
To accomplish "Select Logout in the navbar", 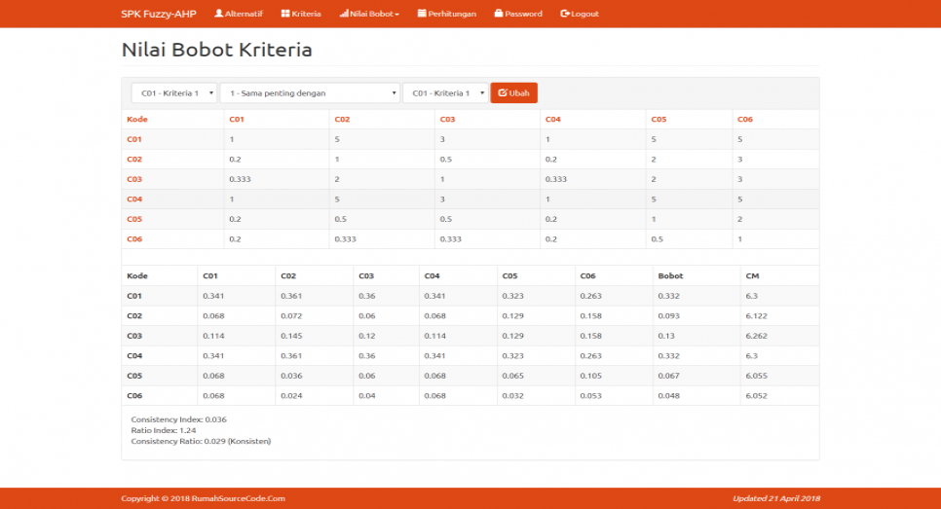I will point(580,14).
